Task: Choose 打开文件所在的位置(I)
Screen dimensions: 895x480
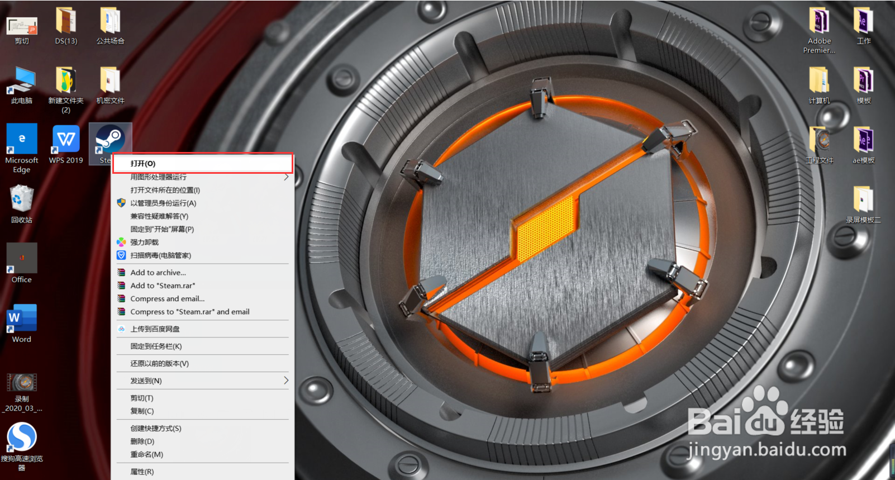Action: click(203, 190)
